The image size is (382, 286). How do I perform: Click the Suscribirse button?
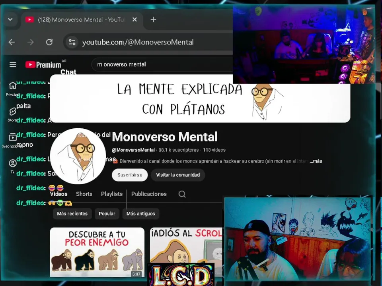pyautogui.click(x=130, y=175)
